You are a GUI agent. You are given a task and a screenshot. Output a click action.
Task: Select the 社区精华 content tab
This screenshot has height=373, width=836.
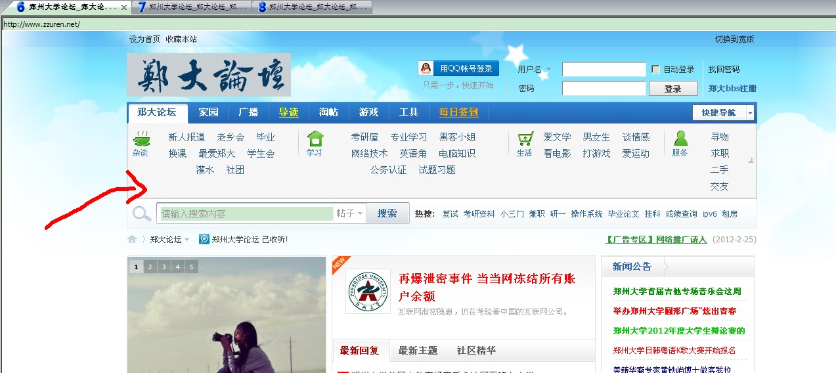(476, 351)
